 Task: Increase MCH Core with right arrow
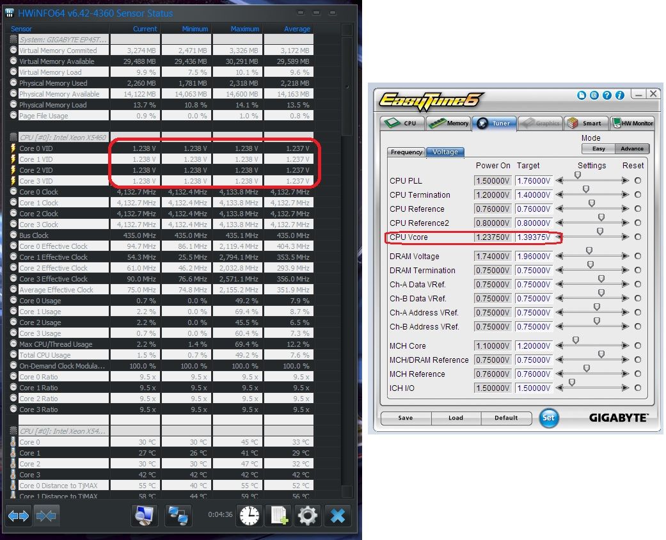tap(625, 345)
